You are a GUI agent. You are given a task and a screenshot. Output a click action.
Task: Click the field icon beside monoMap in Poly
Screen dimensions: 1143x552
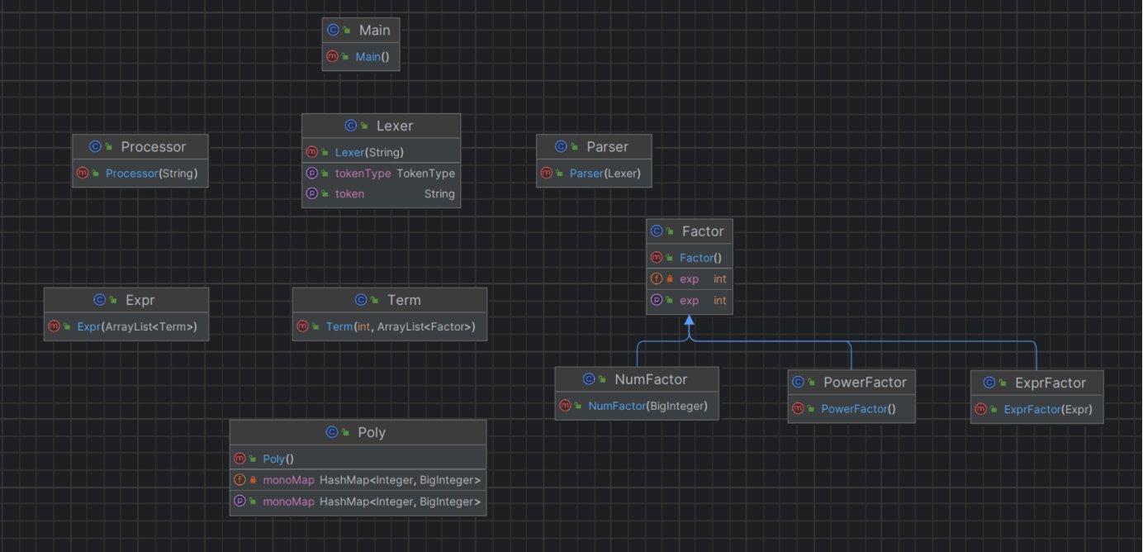coord(240,480)
